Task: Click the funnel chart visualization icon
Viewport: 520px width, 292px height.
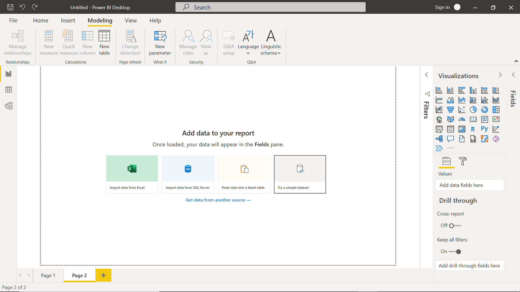Action: (450, 109)
